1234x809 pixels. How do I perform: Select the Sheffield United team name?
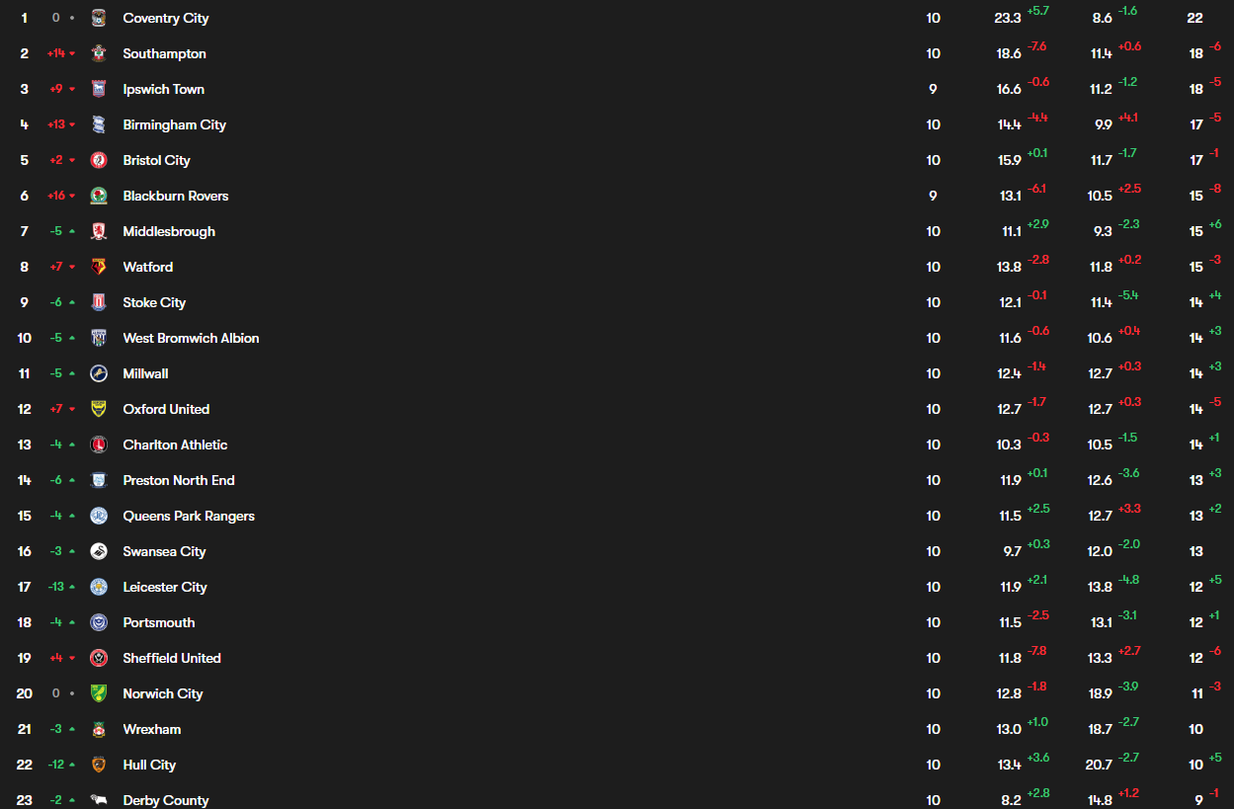coord(172,658)
